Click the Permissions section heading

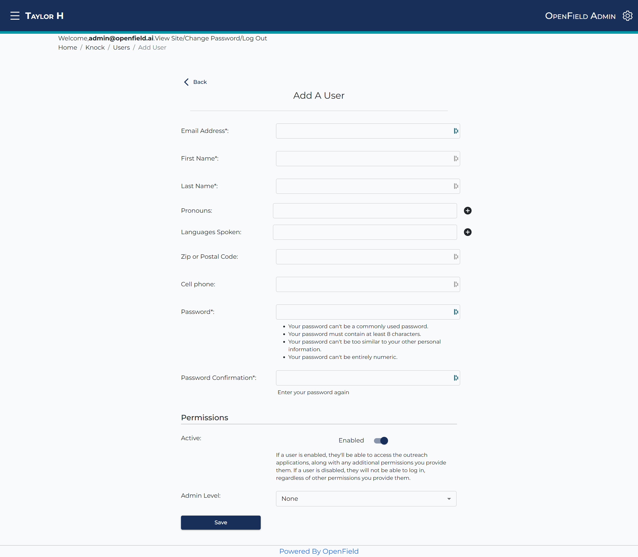point(204,417)
